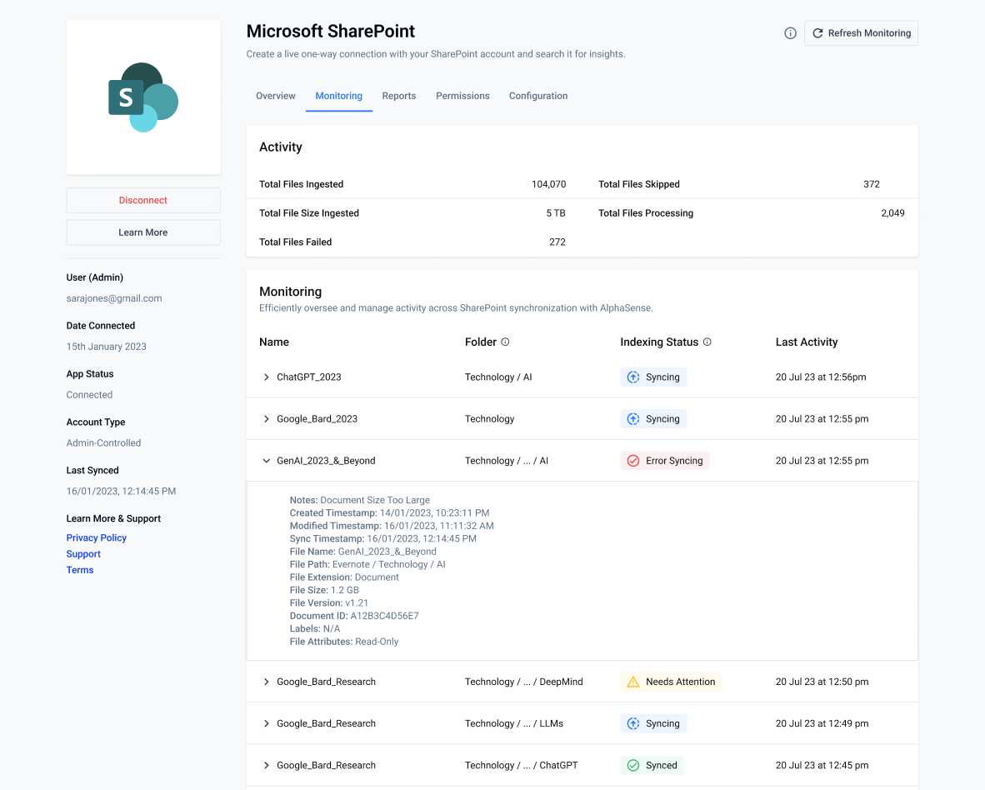The height and width of the screenshot is (790, 985).
Task: Click File Path Evernote / Technology / AI
Action: [x=367, y=564]
